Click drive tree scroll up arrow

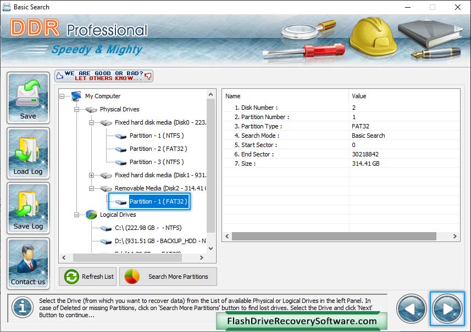pyautogui.click(x=211, y=94)
